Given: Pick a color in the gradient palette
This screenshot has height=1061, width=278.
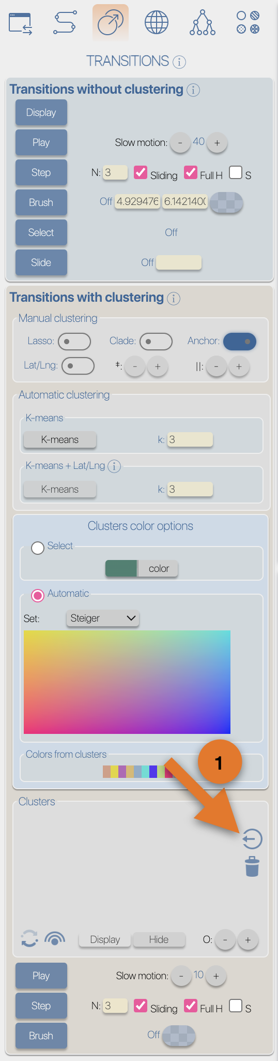Looking at the screenshot, I should [x=127, y=682].
